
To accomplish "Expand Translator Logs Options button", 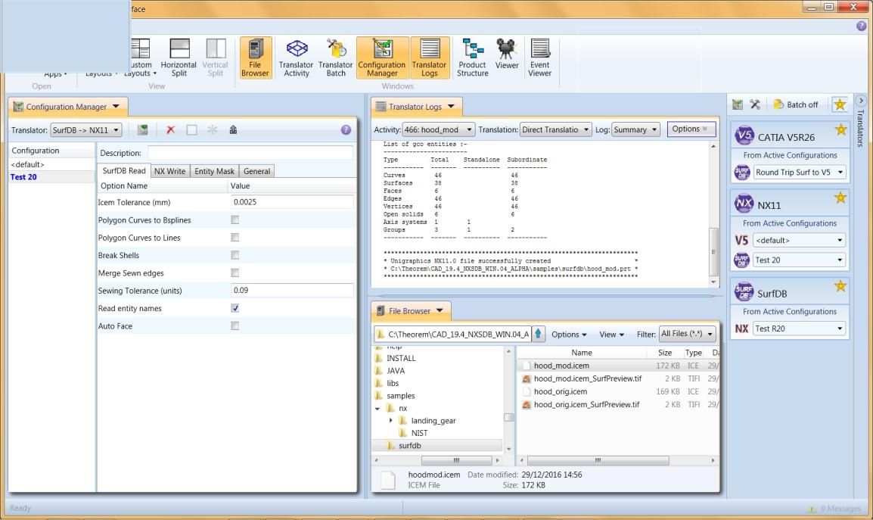I will click(x=691, y=129).
